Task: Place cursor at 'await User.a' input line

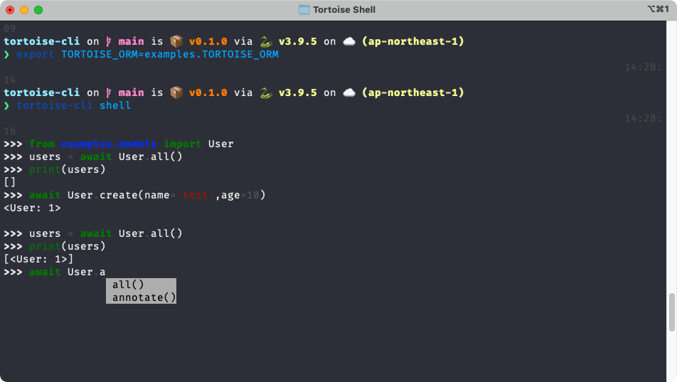Action: 67,272
